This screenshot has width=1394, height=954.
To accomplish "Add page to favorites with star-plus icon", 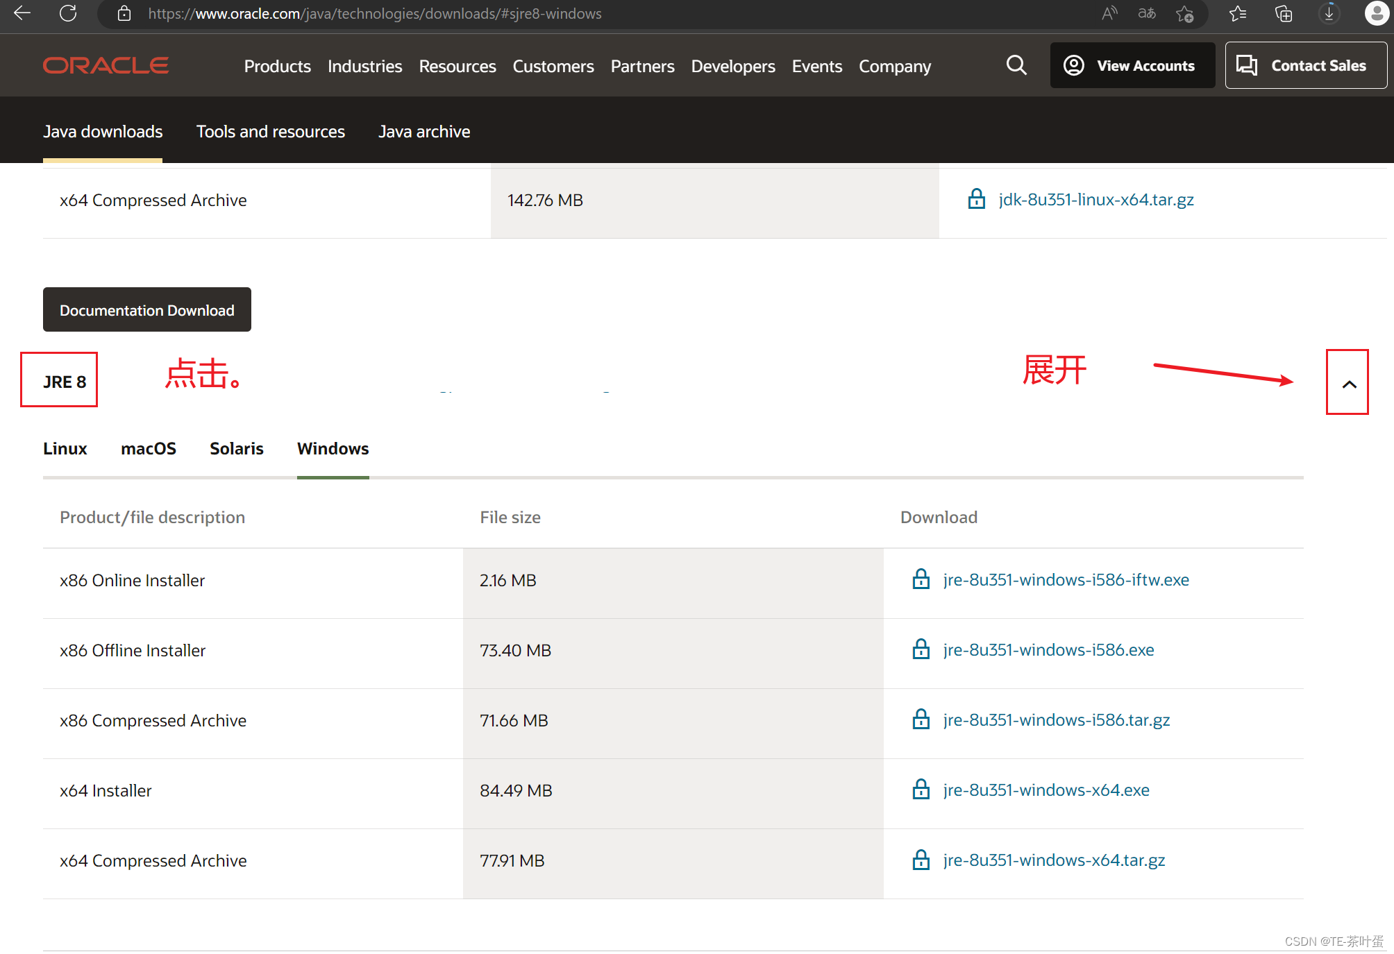I will (x=1185, y=14).
